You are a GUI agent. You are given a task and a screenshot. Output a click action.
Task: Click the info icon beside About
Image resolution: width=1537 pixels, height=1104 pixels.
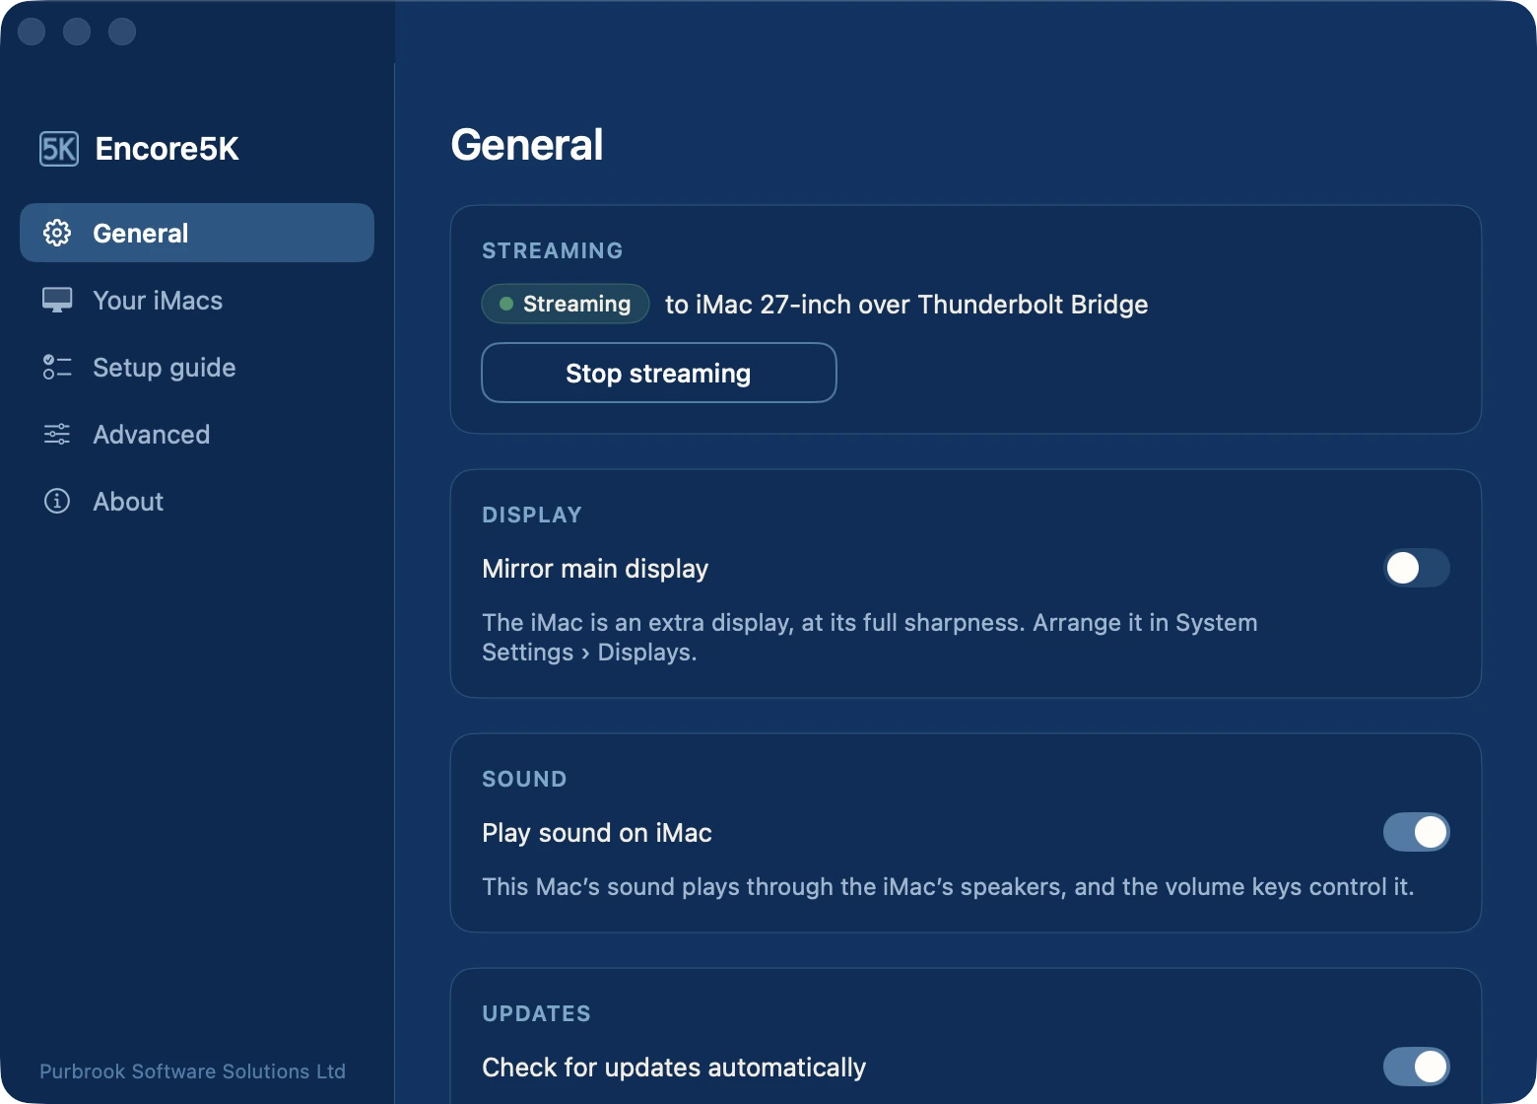click(57, 501)
